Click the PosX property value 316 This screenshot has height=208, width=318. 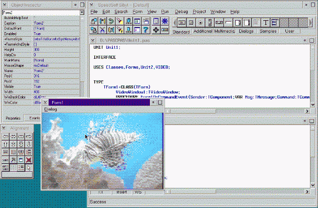(37, 76)
